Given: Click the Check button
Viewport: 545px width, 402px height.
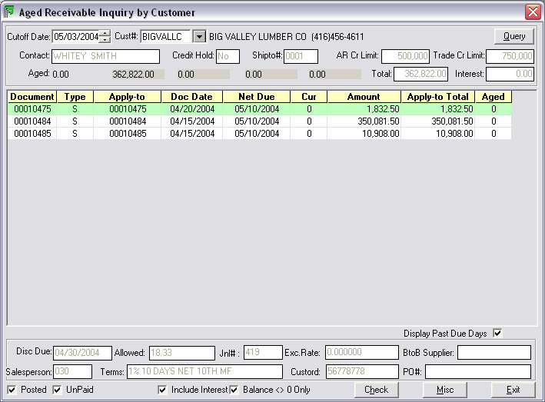Looking at the screenshot, I should coord(376,390).
